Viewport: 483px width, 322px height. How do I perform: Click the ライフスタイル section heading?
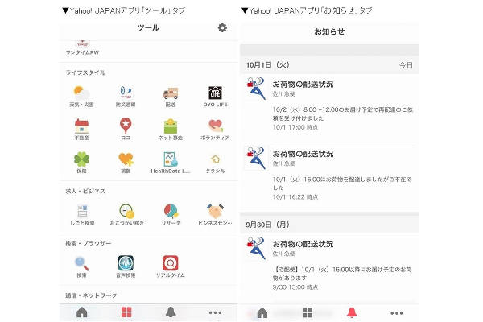[x=85, y=72]
